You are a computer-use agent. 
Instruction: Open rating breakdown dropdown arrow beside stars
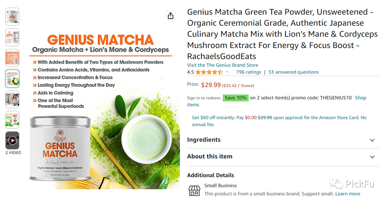(x=227, y=72)
